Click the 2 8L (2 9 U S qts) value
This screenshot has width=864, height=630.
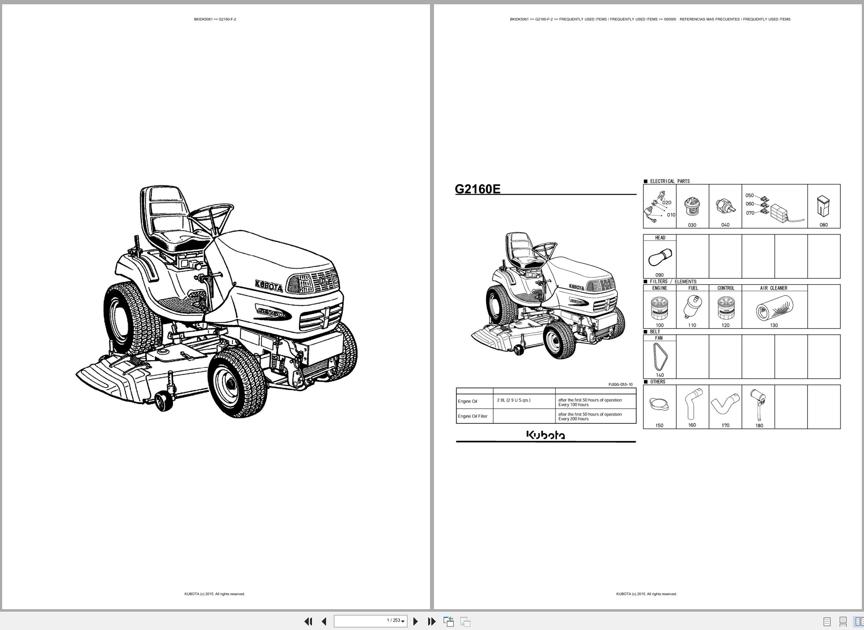pyautogui.click(x=513, y=400)
